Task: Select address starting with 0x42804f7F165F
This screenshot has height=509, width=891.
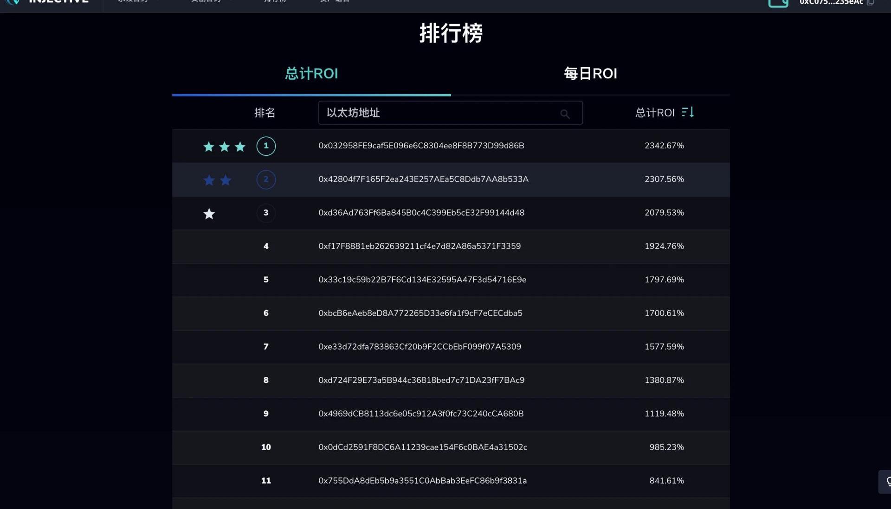Action: click(x=423, y=179)
